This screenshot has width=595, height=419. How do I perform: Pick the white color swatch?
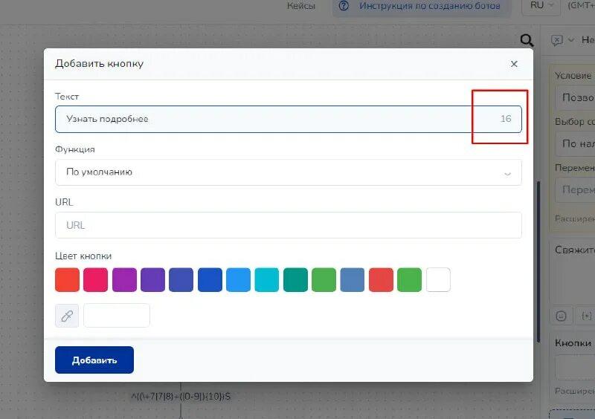[438, 280]
